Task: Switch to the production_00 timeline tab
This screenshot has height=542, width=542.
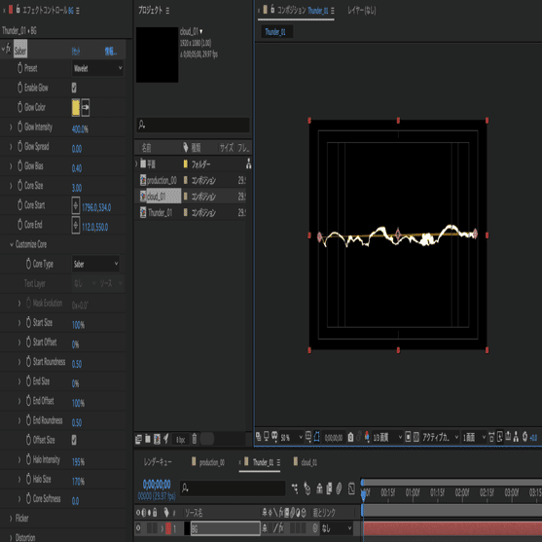Action: [208, 462]
